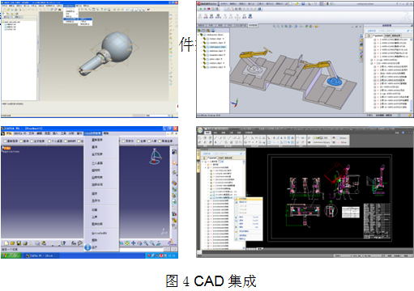The height and width of the screenshot is (291, 414).
Task: Select the first entry in the open CATIA dropdown menu
Action: click(x=97, y=140)
